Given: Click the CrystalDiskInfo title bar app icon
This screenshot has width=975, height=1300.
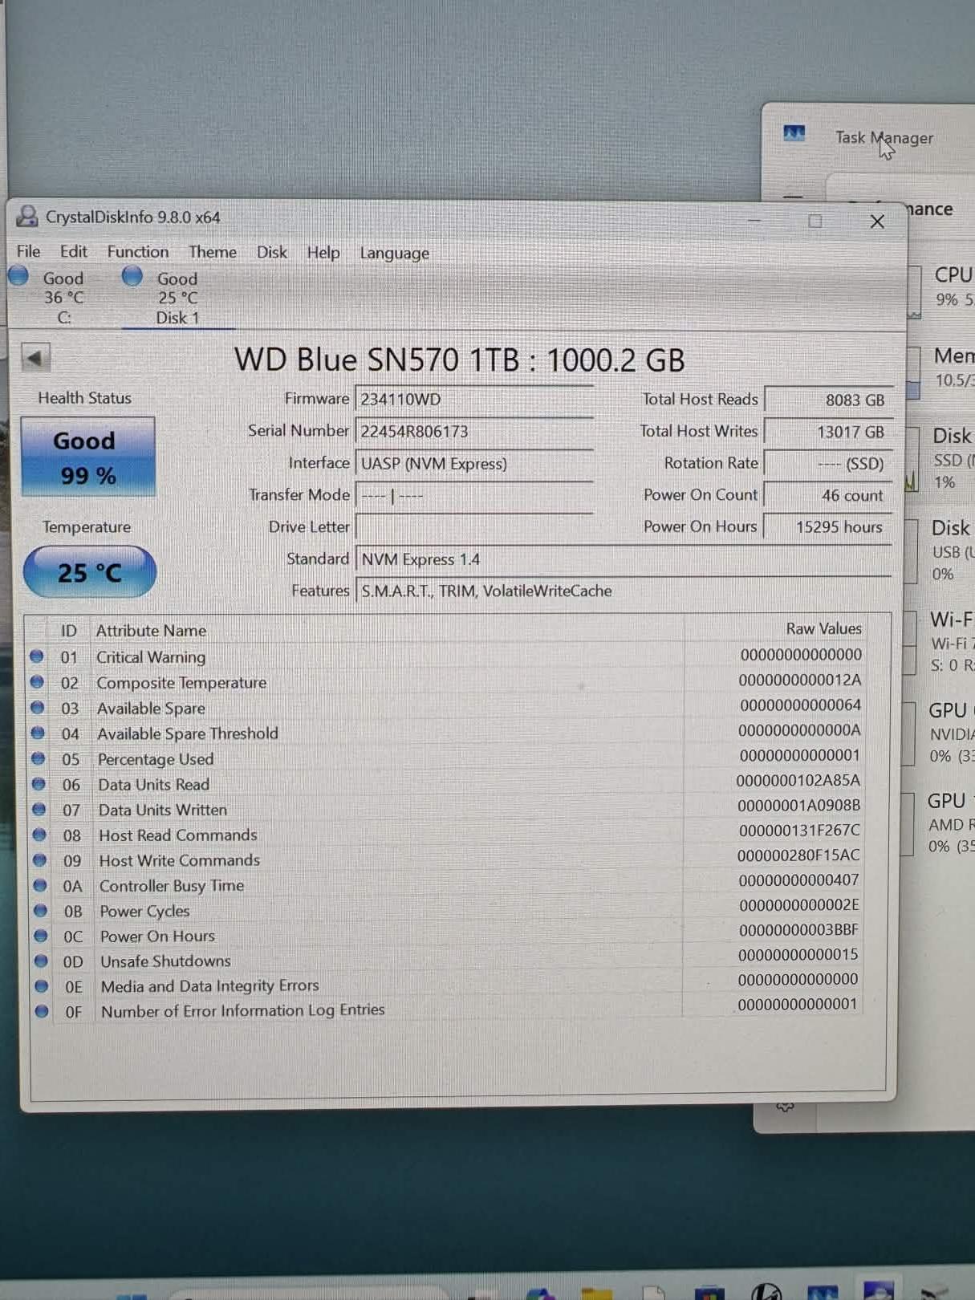Looking at the screenshot, I should coord(27,216).
